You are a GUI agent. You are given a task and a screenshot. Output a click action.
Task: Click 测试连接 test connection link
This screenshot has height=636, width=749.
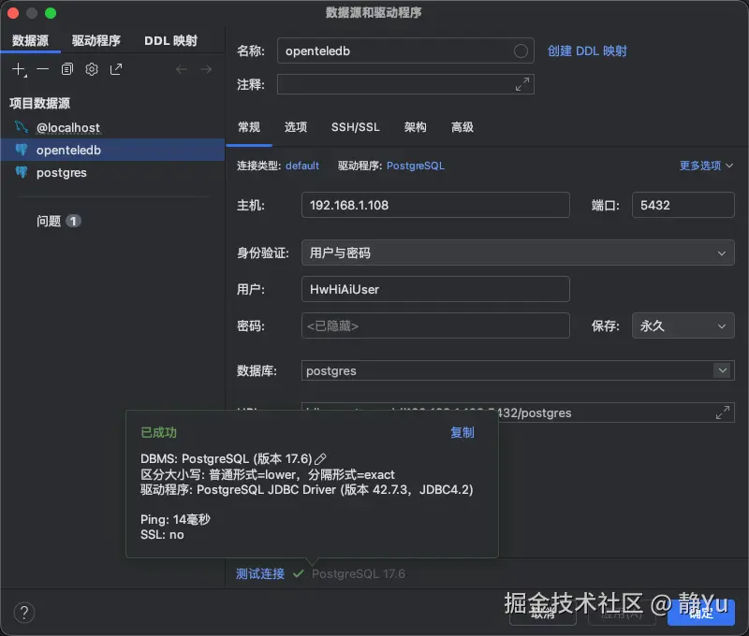(x=260, y=574)
